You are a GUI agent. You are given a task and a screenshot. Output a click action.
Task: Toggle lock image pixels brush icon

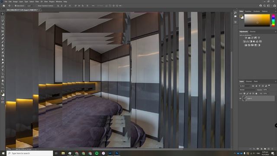pos(247,94)
